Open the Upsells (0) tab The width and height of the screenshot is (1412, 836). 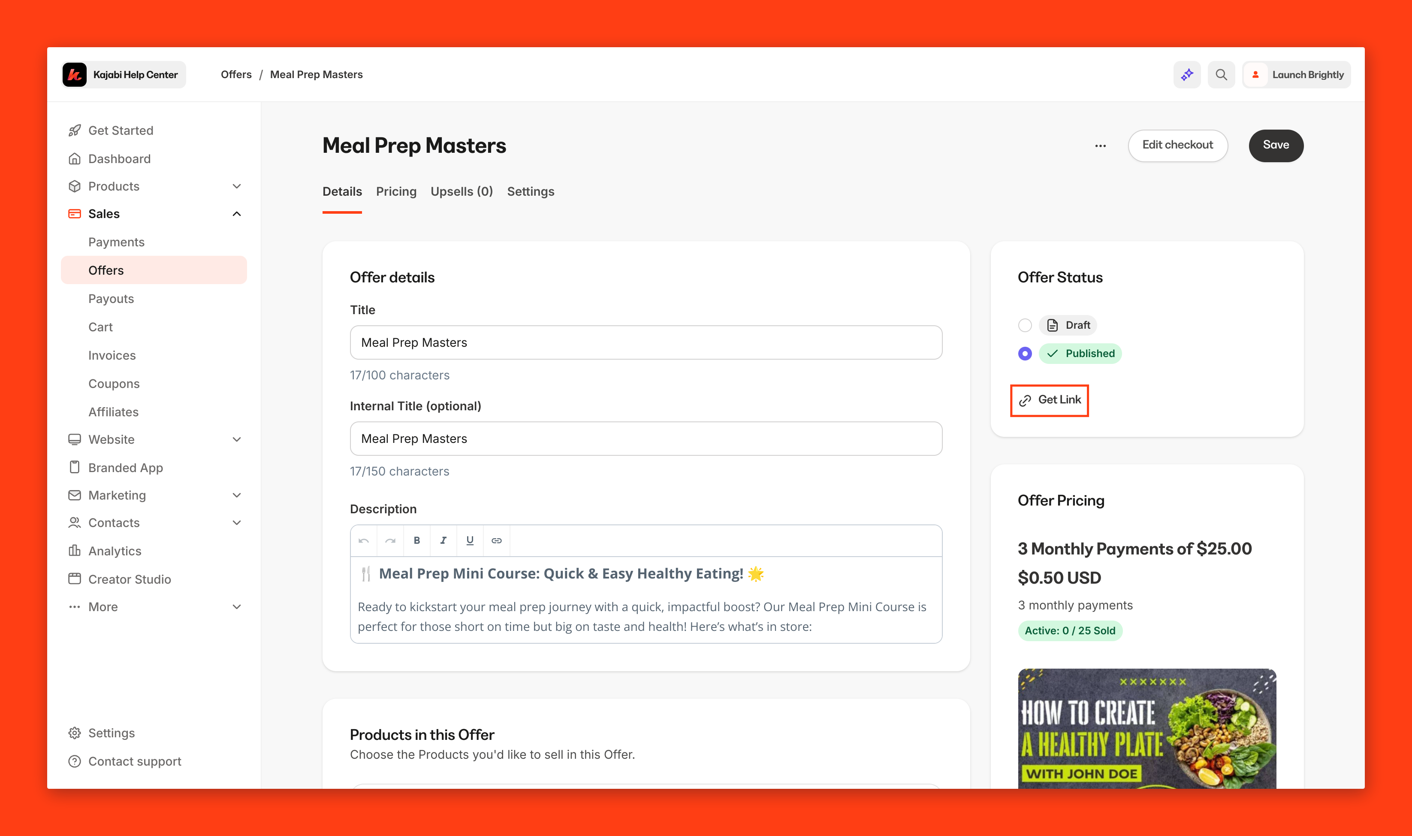[x=461, y=191]
